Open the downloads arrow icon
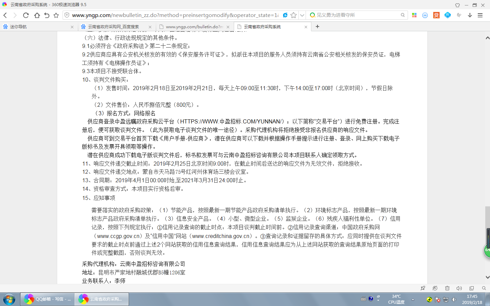Viewport: 490px width, 306px height. [470, 15]
